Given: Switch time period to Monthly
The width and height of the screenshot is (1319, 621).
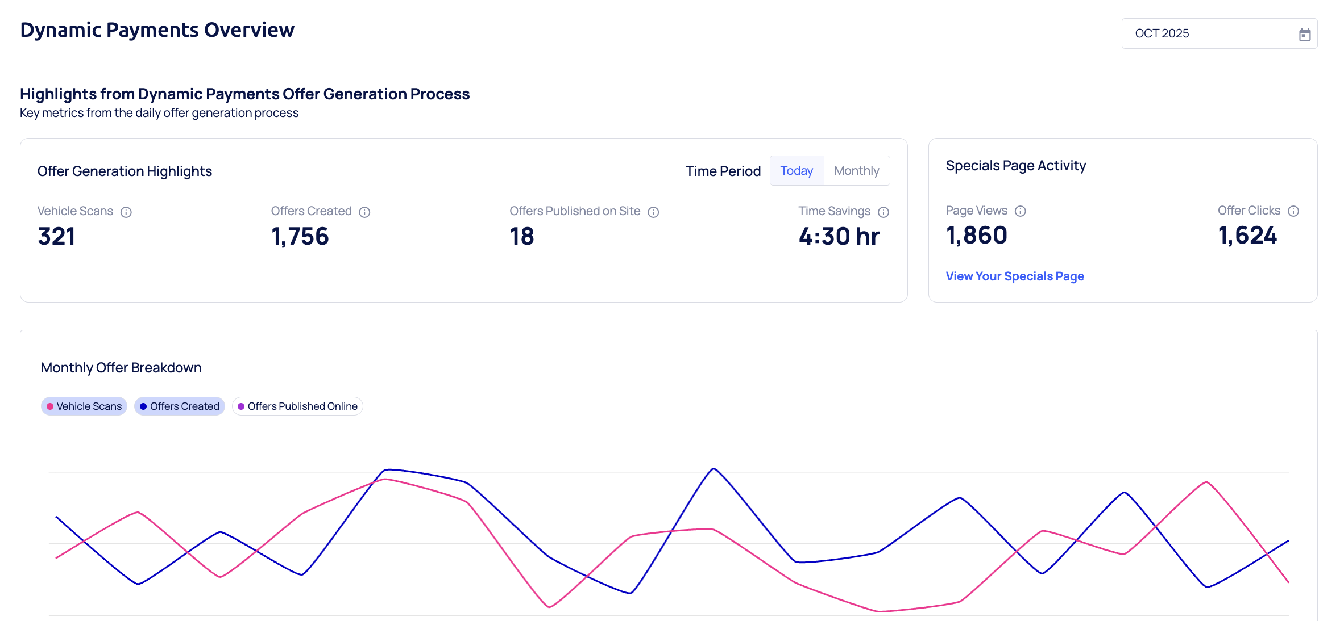Looking at the screenshot, I should 856,171.
